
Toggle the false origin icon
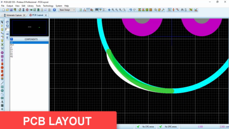click(x=101, y=10)
